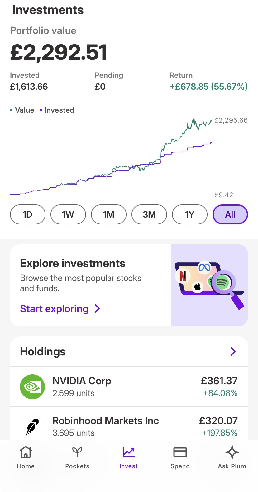The width and height of the screenshot is (258, 492).
Task: Click the Start exploring link
Action: point(54,309)
